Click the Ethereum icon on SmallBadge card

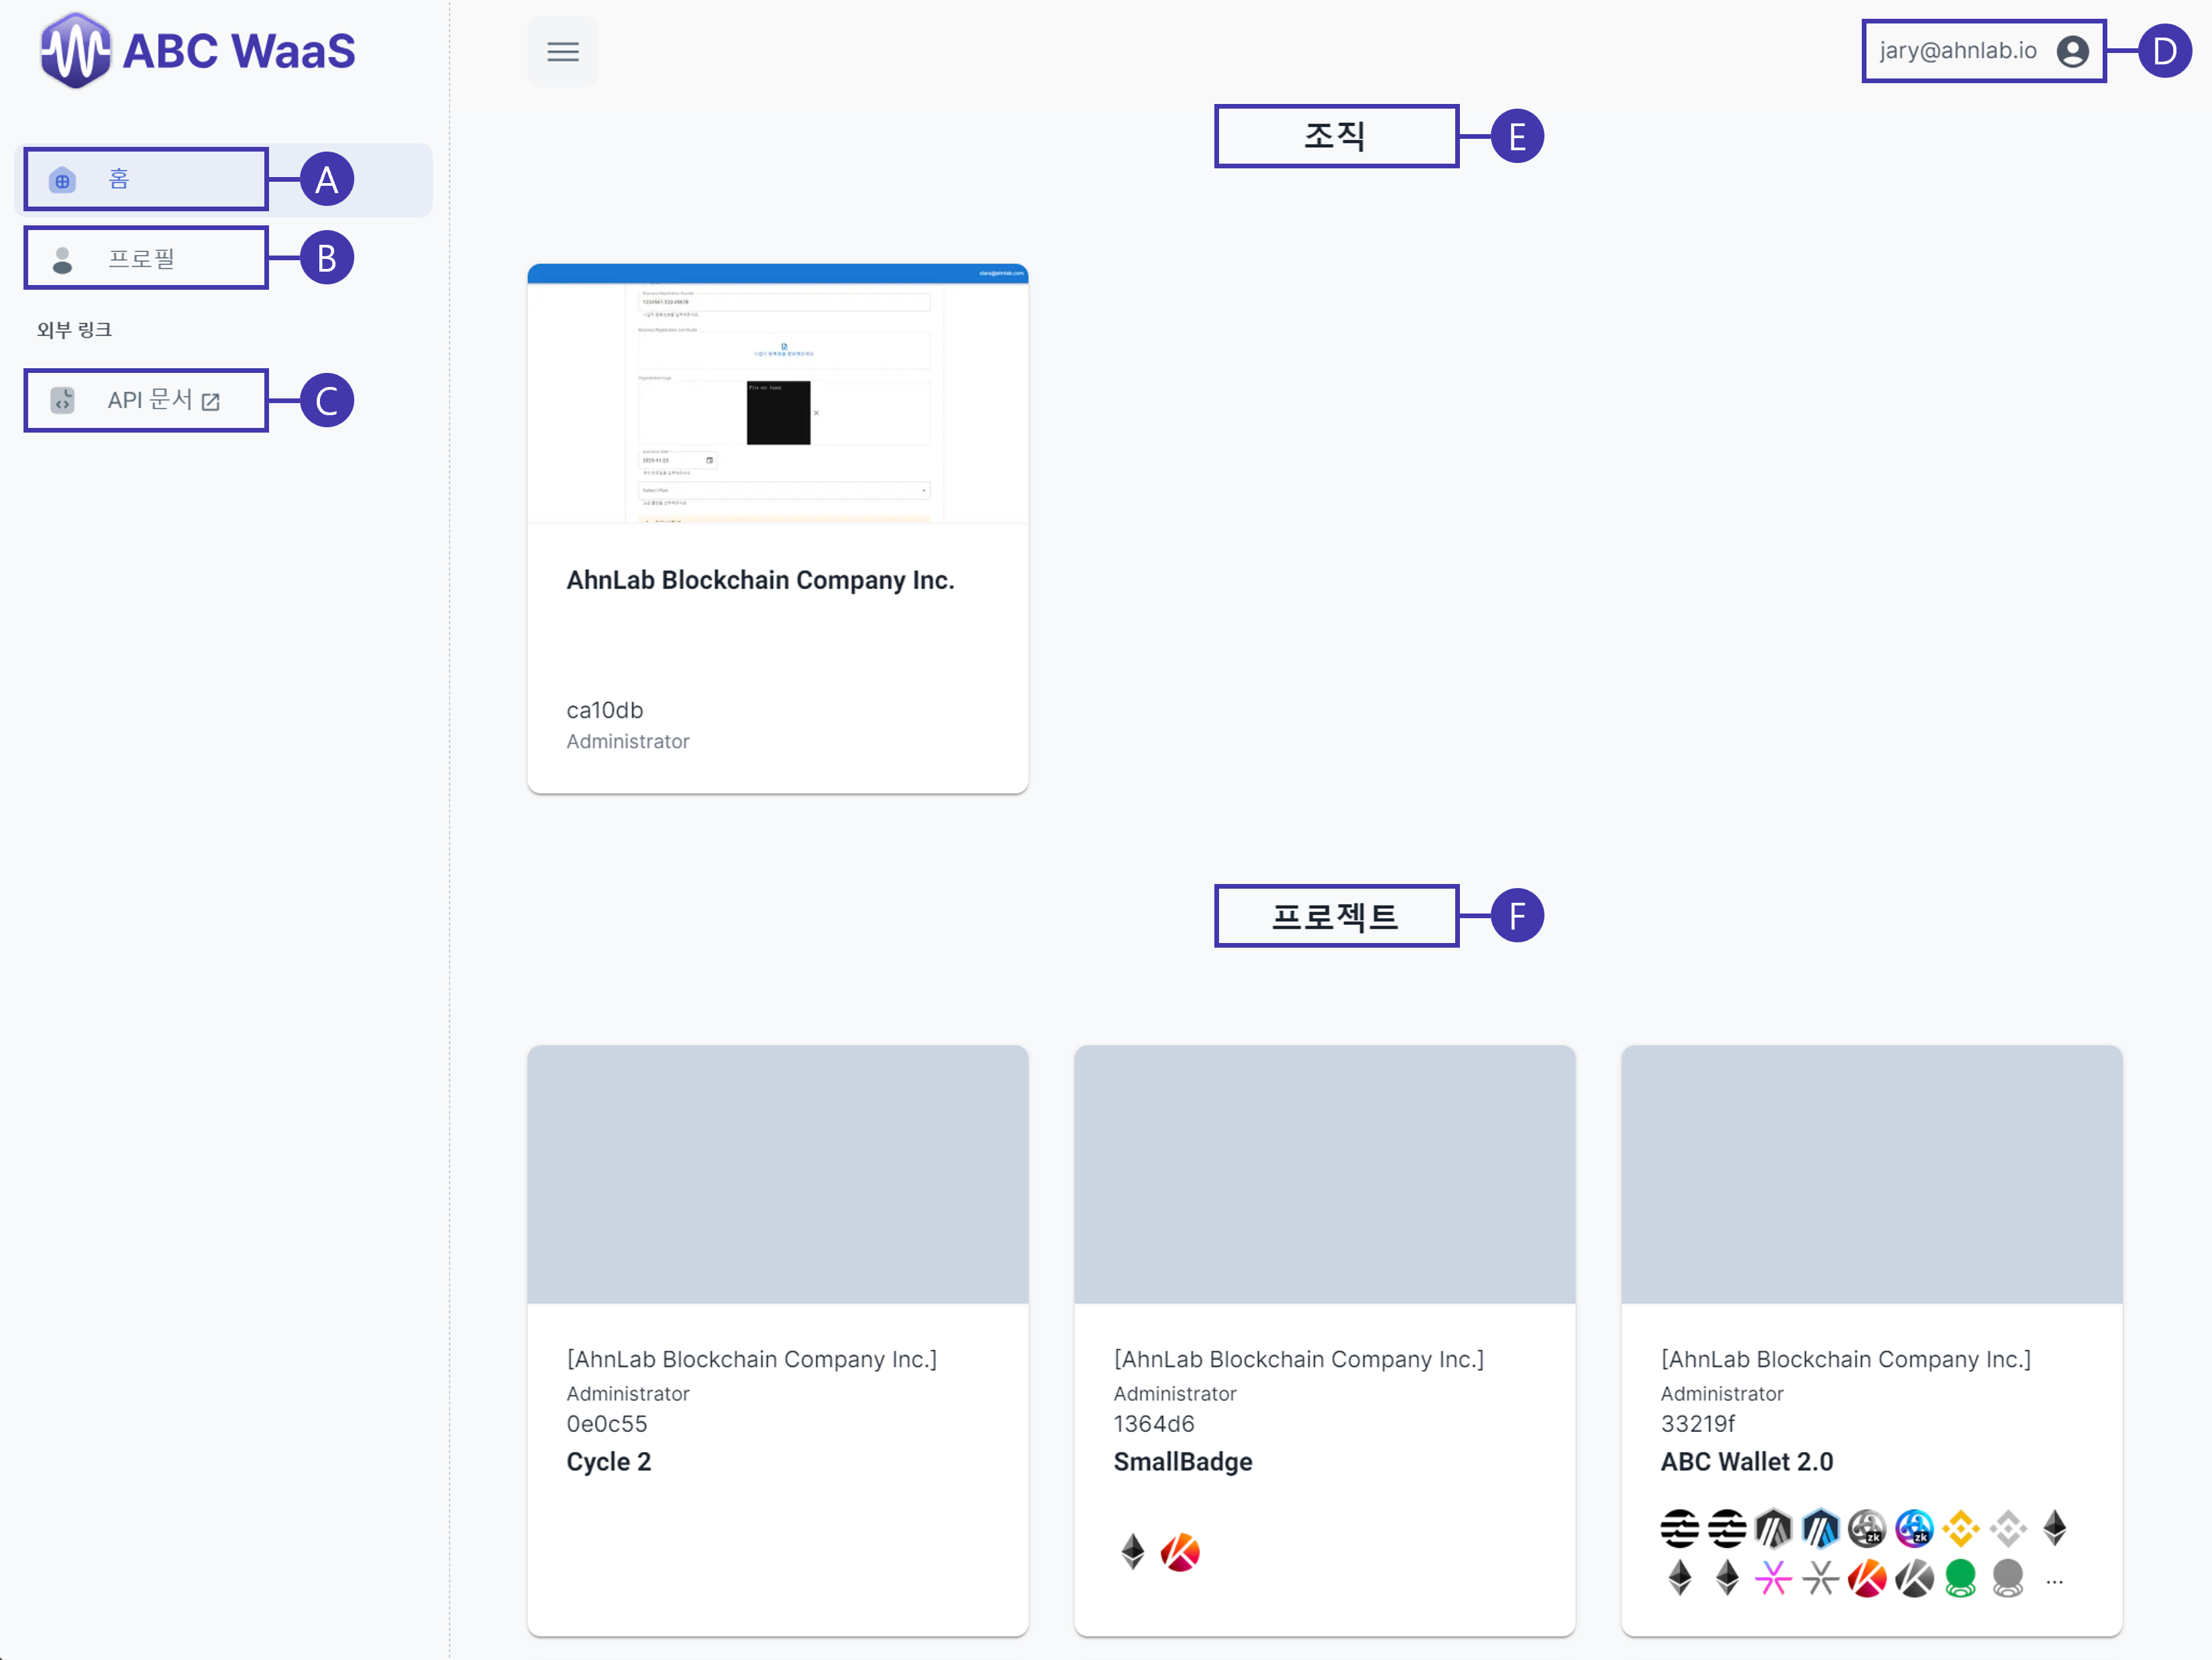[1133, 1552]
